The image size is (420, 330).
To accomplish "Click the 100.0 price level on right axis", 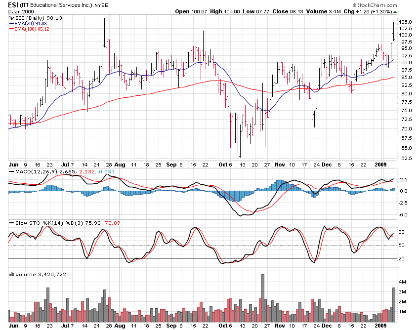I will (406, 35).
